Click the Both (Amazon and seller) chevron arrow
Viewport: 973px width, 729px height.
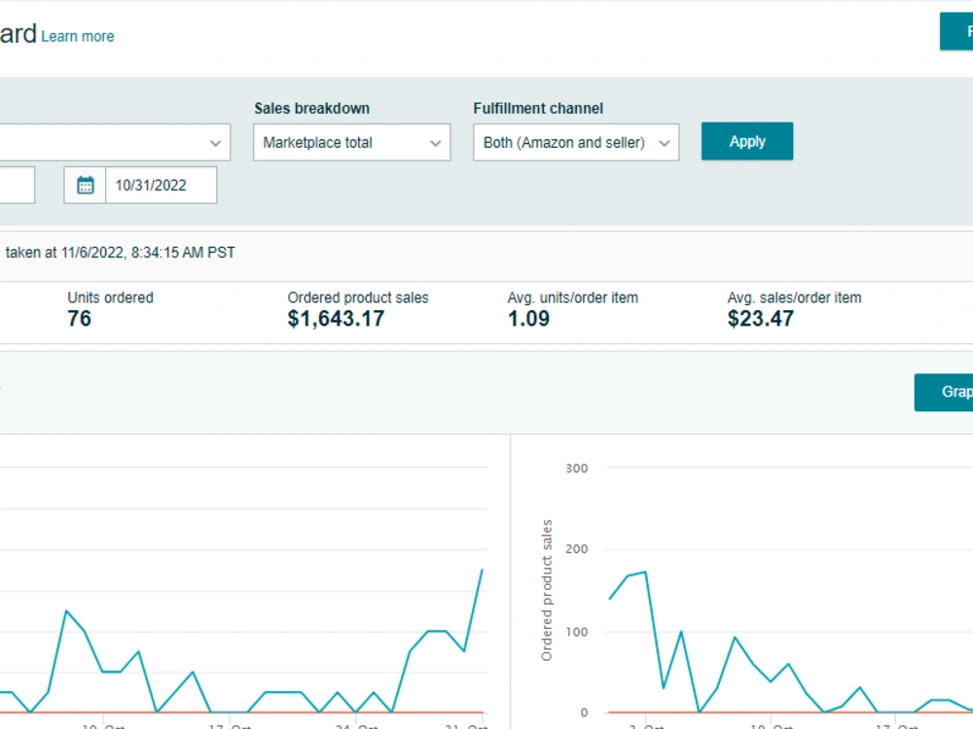coord(664,143)
